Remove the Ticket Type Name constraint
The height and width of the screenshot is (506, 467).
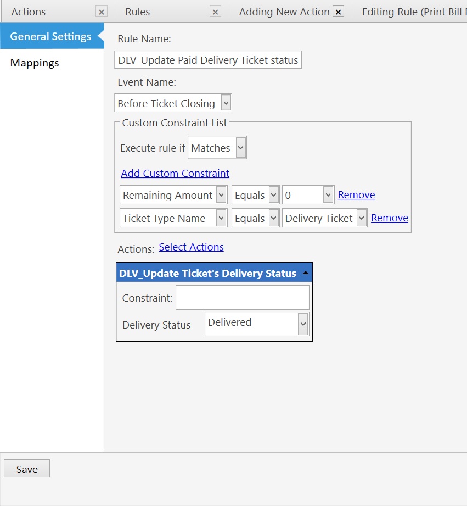(389, 218)
